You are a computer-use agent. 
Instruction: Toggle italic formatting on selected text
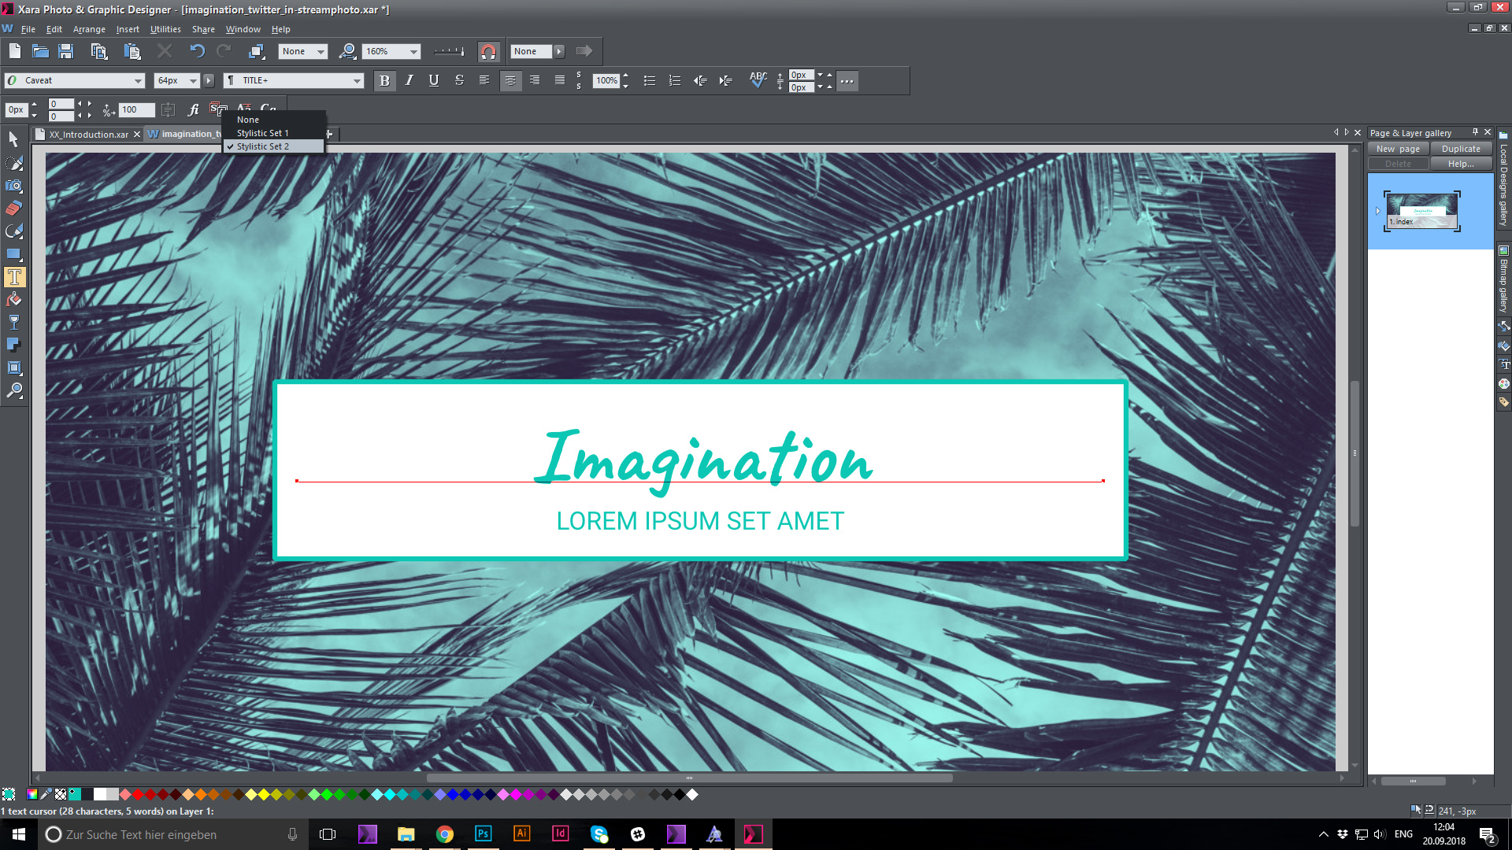[x=409, y=79]
